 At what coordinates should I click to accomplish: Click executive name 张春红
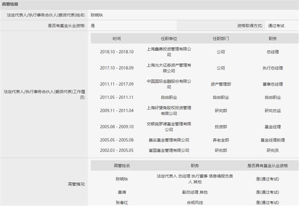(x=122, y=202)
